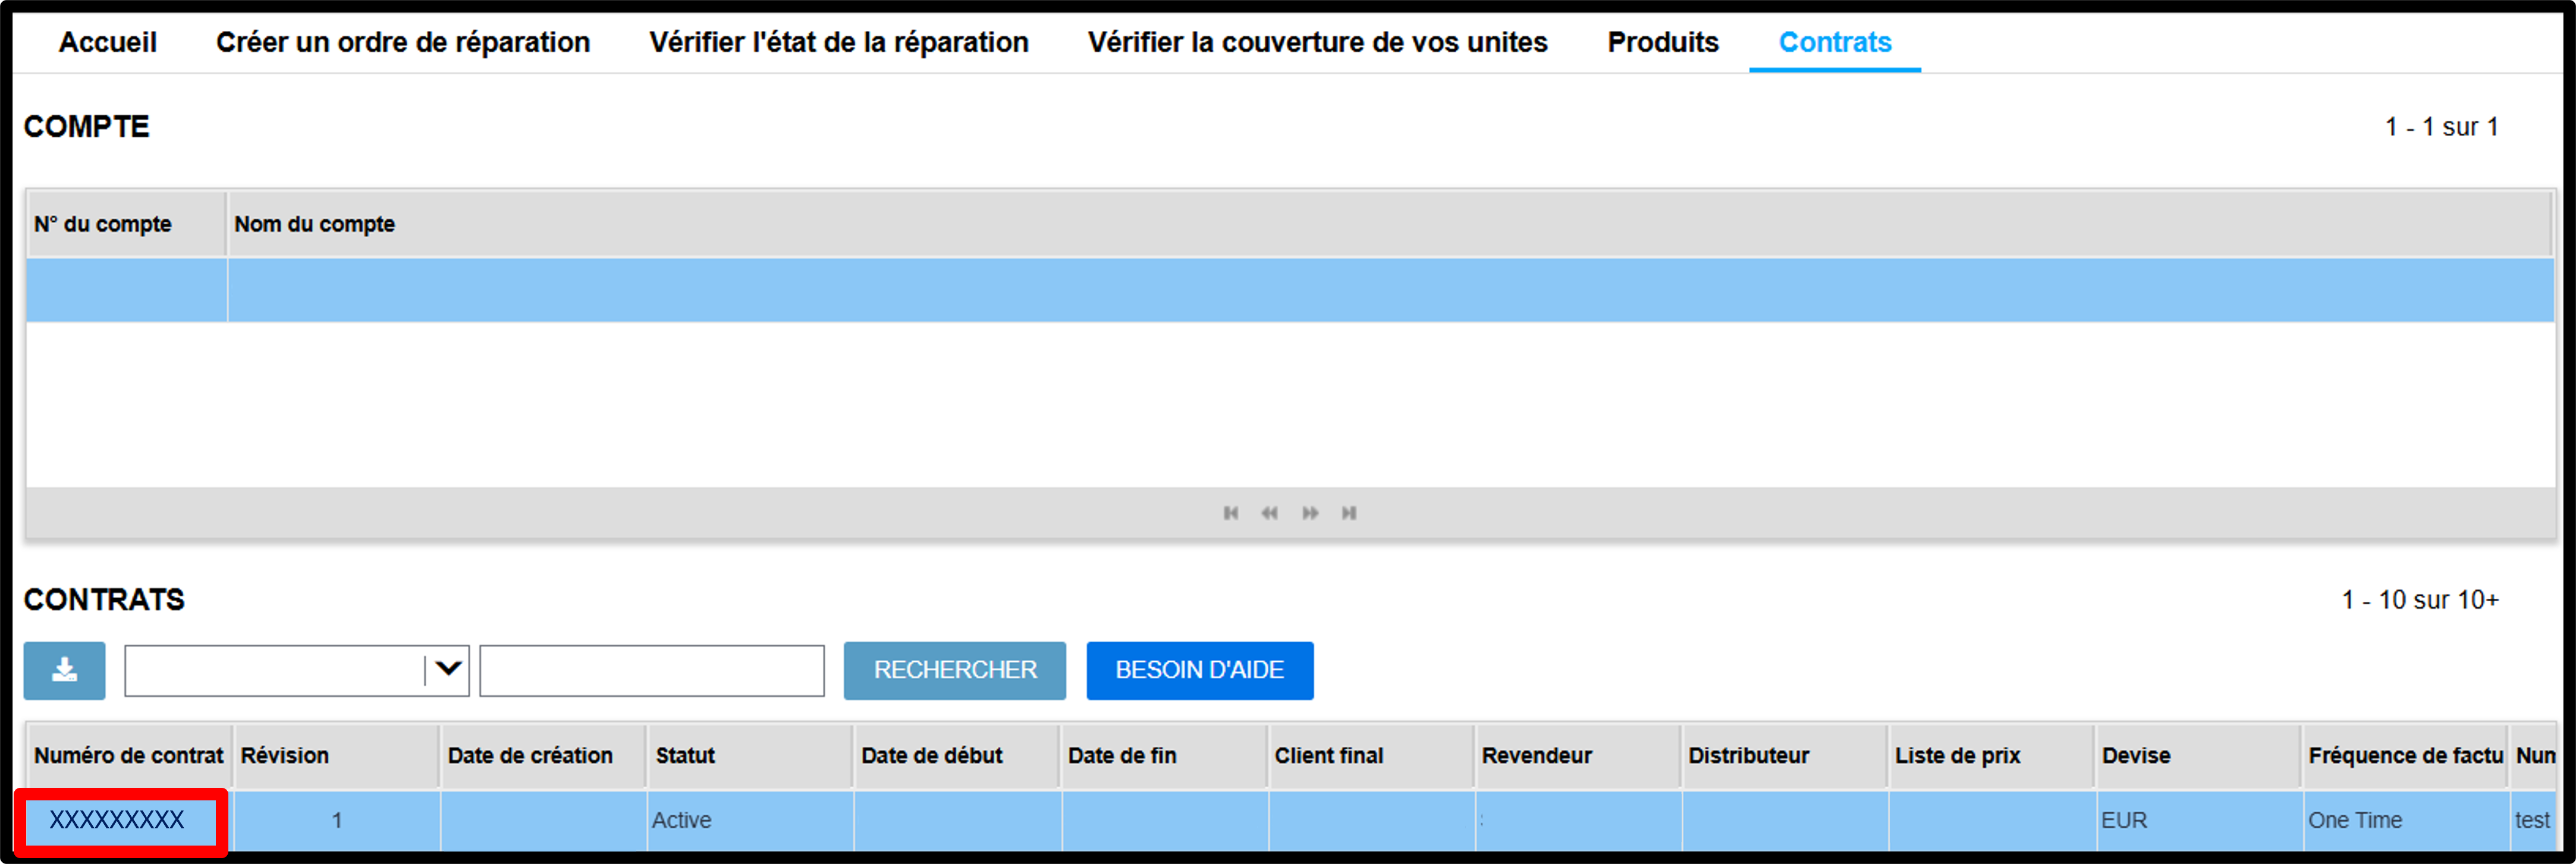Image resolution: width=2576 pixels, height=864 pixels.
Task: Sort by Révision column header
Action: [x=337, y=756]
